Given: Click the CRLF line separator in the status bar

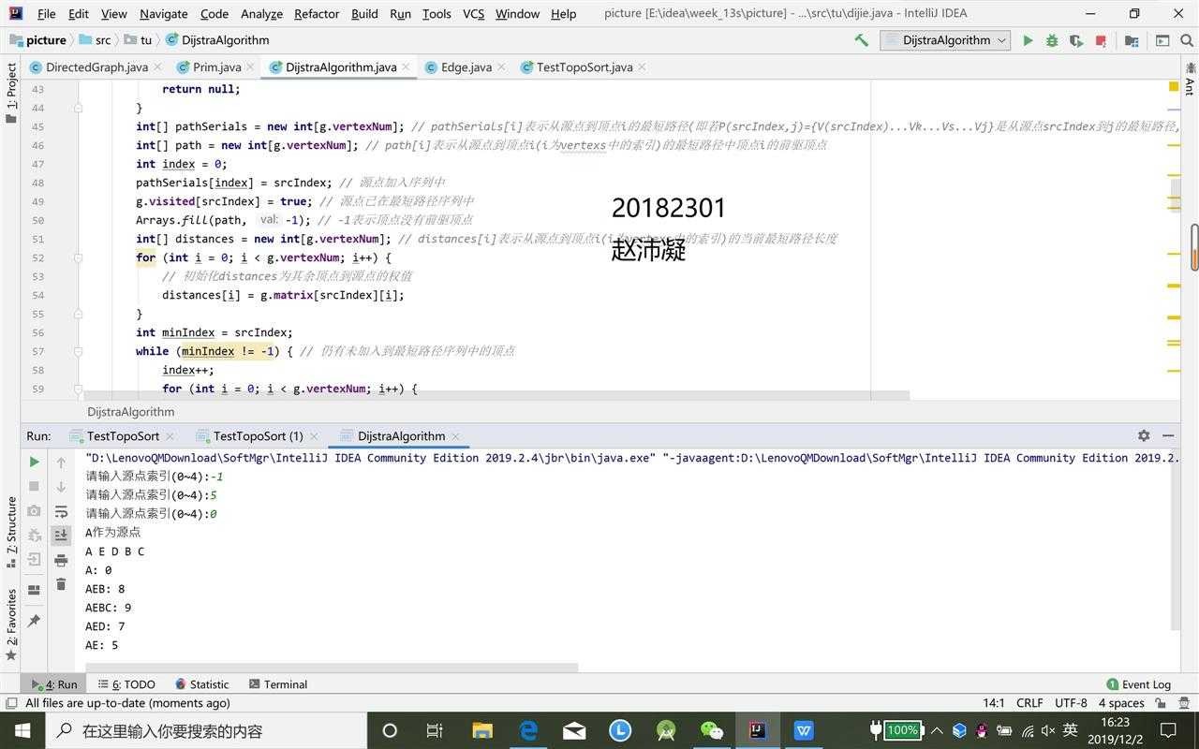Looking at the screenshot, I should (x=1029, y=703).
